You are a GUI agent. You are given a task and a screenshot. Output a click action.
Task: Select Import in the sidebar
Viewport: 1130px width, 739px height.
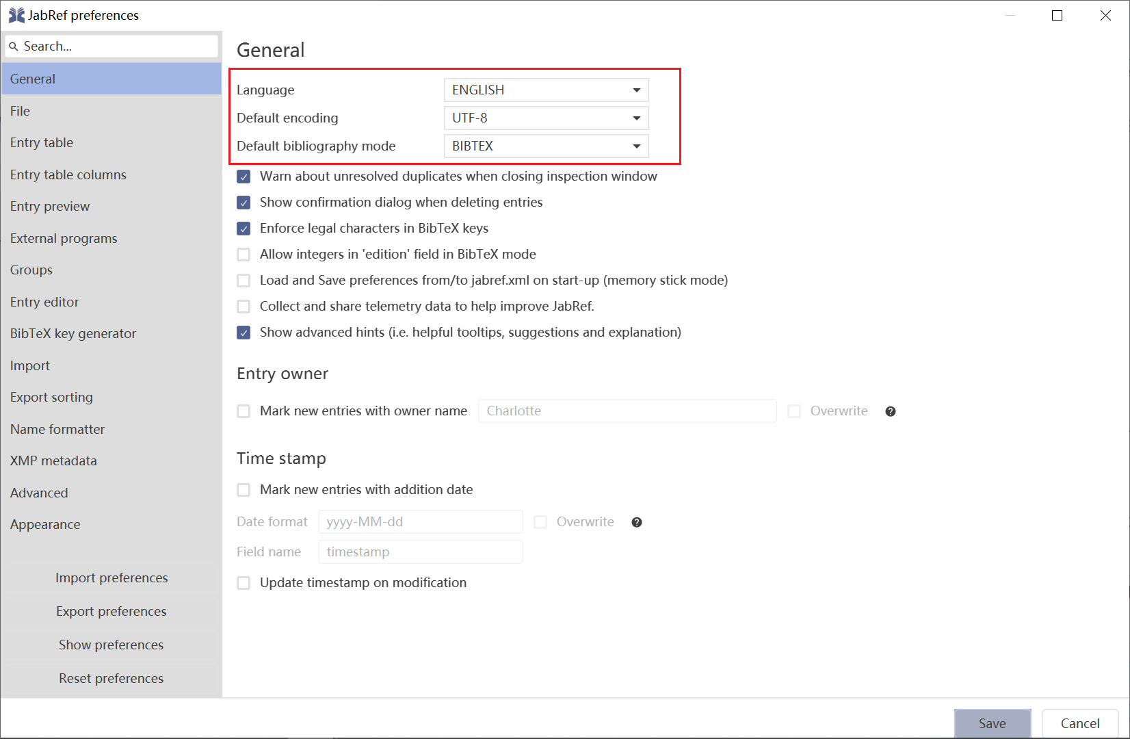click(111, 365)
